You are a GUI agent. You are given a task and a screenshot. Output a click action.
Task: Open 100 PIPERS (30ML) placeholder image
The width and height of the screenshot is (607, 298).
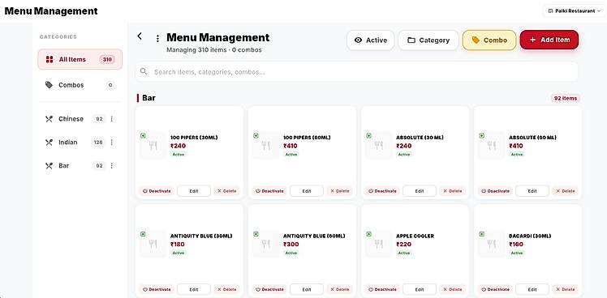153,145
